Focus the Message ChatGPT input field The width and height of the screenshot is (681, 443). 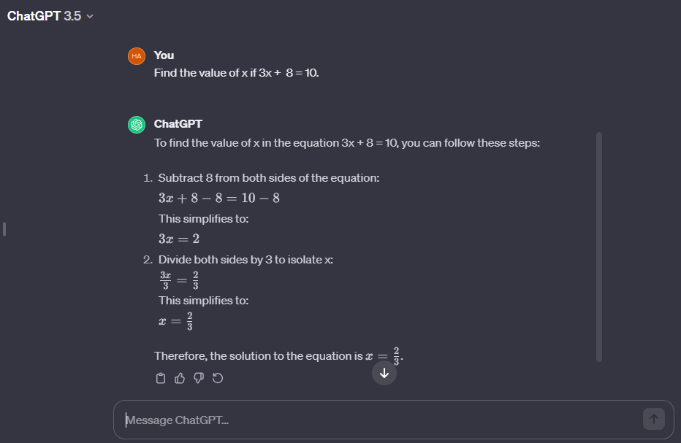382,420
